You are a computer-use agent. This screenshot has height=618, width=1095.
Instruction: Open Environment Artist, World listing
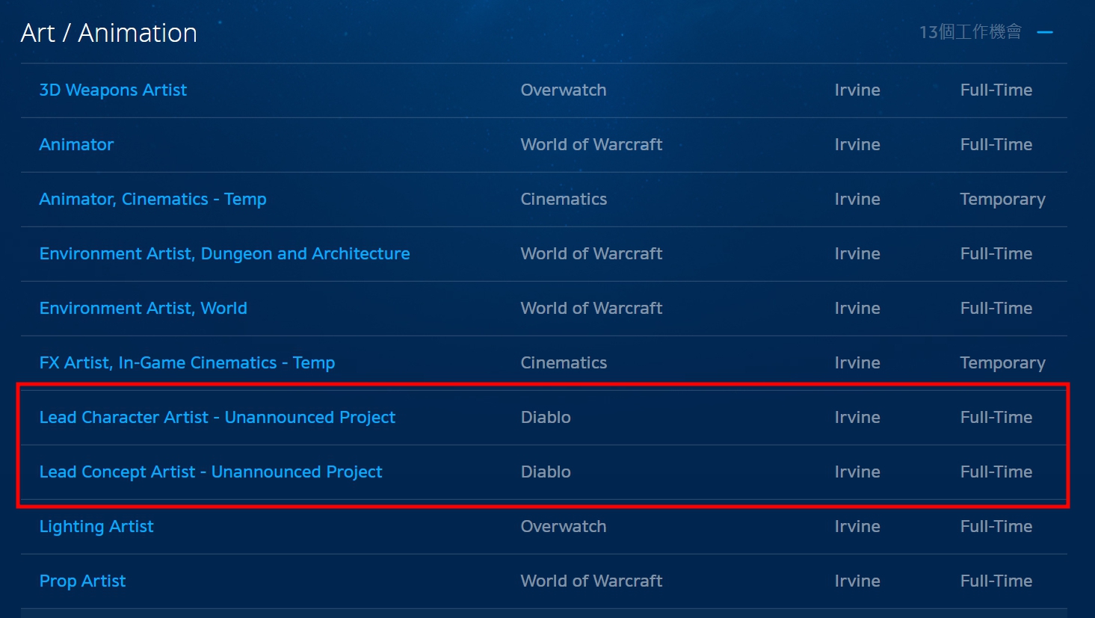pyautogui.click(x=143, y=308)
